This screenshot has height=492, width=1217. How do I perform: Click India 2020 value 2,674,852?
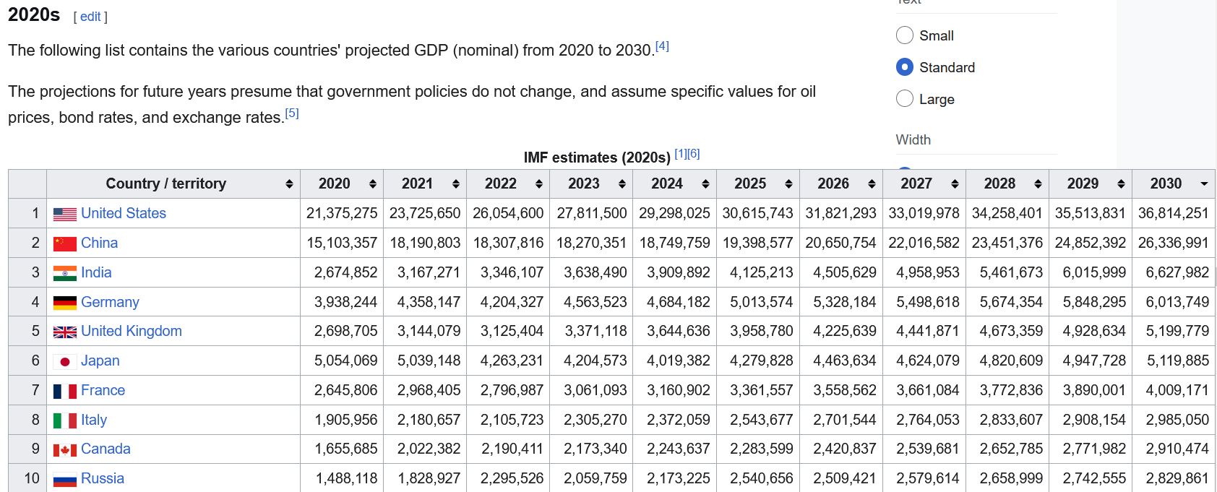[x=345, y=272]
